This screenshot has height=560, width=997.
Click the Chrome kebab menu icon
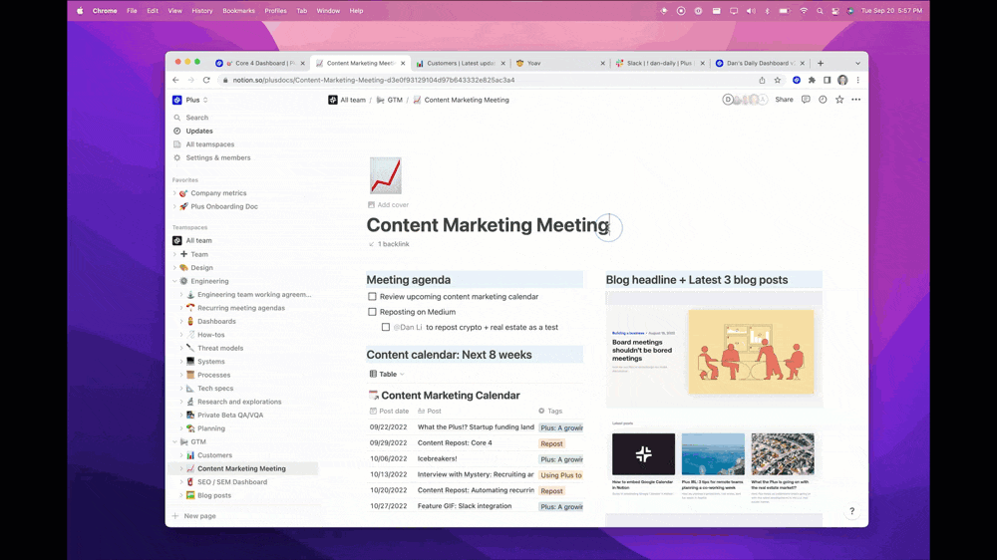pyautogui.click(x=857, y=80)
